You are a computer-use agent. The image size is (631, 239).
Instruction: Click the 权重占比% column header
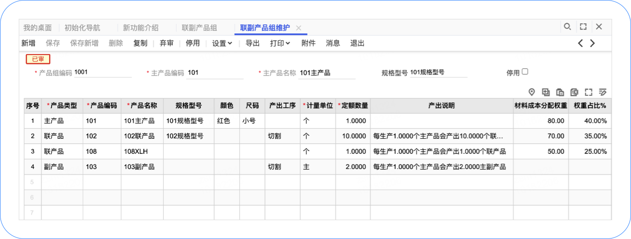click(590, 105)
